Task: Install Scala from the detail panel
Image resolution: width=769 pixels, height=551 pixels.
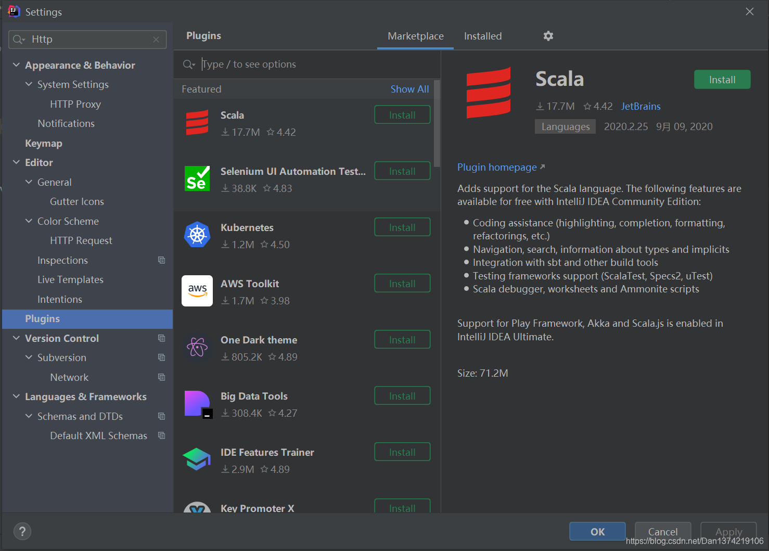Action: (x=722, y=80)
